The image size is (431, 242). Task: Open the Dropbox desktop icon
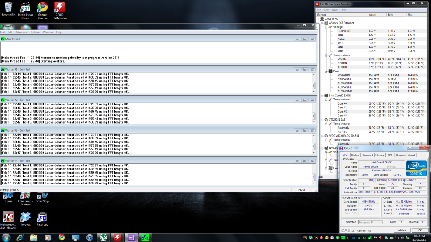[x=25, y=219]
